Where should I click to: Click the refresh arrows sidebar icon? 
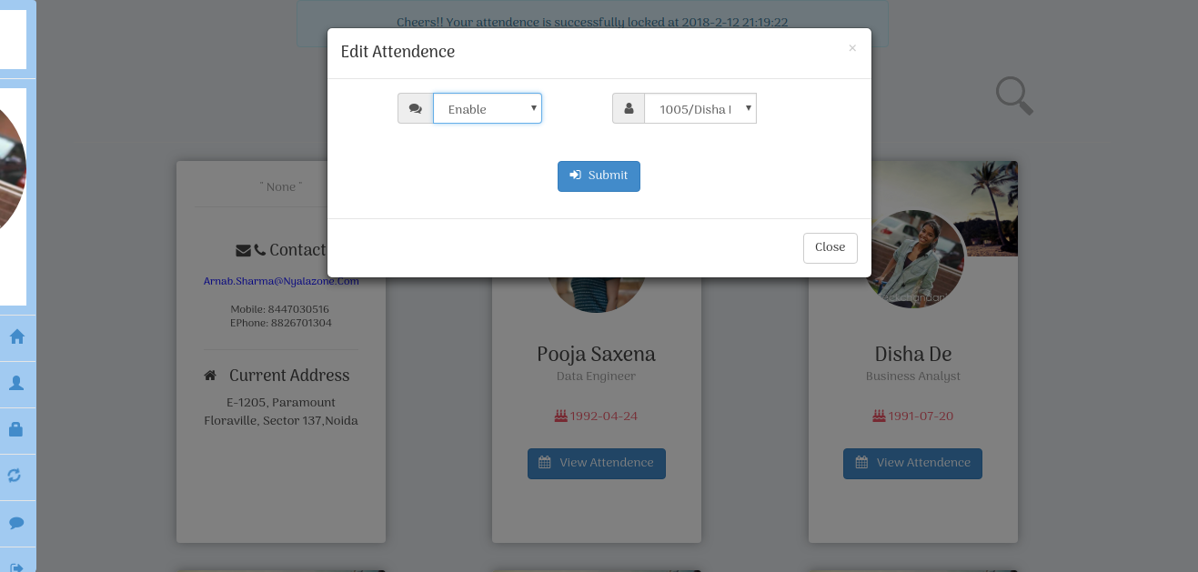15,476
